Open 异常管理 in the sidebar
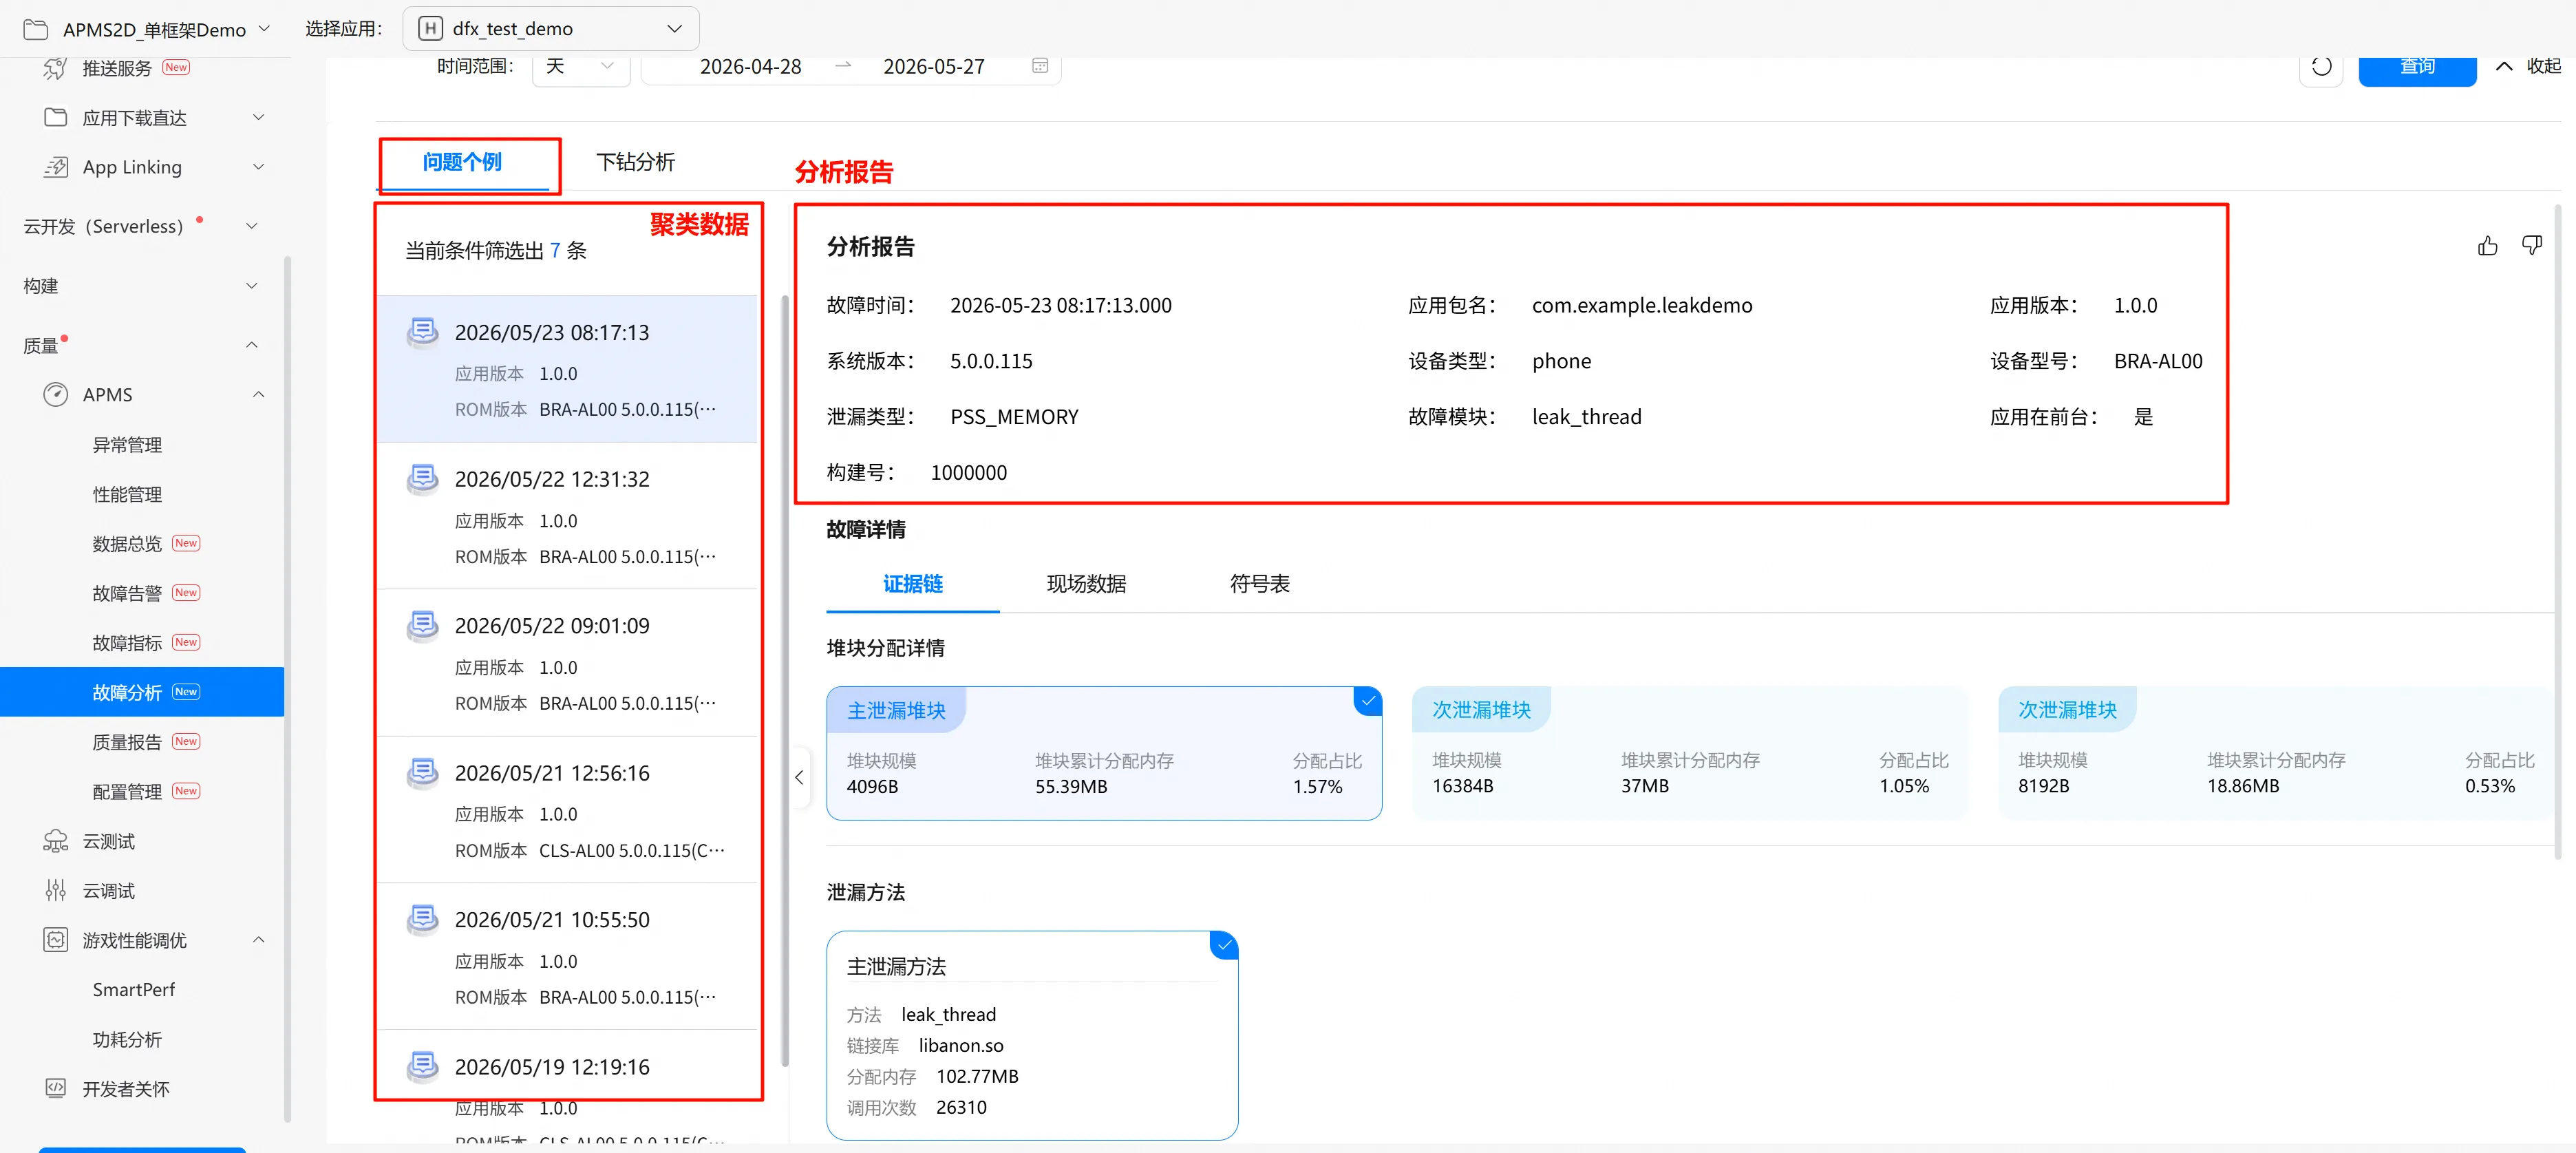 point(128,444)
